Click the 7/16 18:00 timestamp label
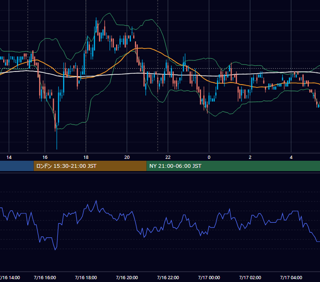 (x=86, y=277)
